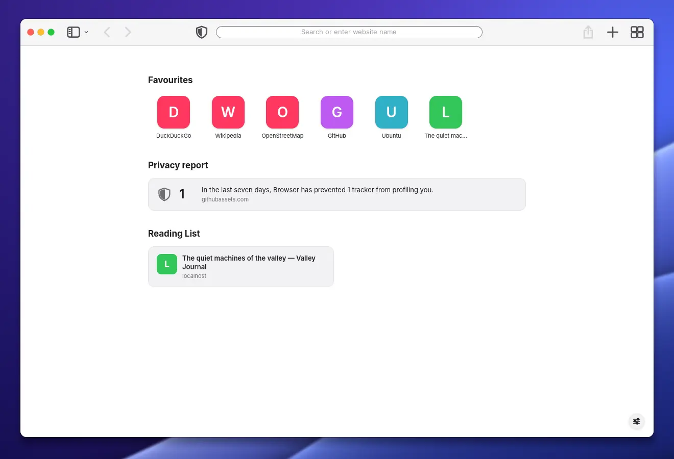Click the green L reading list icon
674x459 pixels.
167,264
